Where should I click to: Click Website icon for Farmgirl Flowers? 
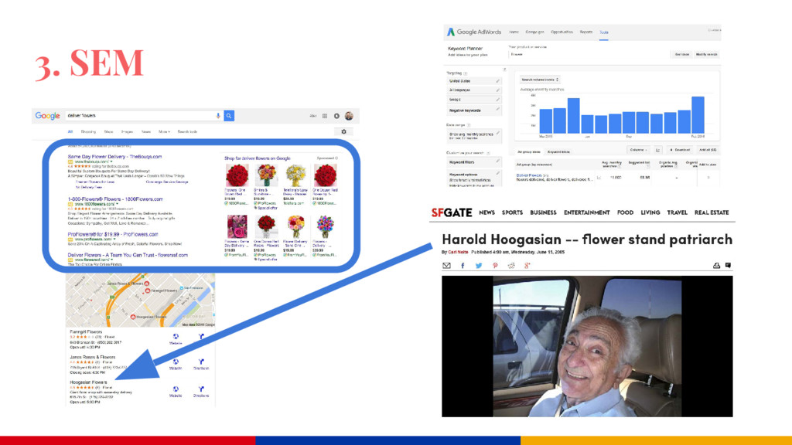pyautogui.click(x=176, y=338)
